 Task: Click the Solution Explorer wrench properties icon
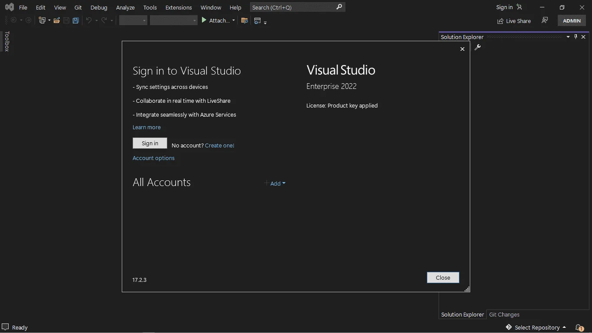click(478, 47)
